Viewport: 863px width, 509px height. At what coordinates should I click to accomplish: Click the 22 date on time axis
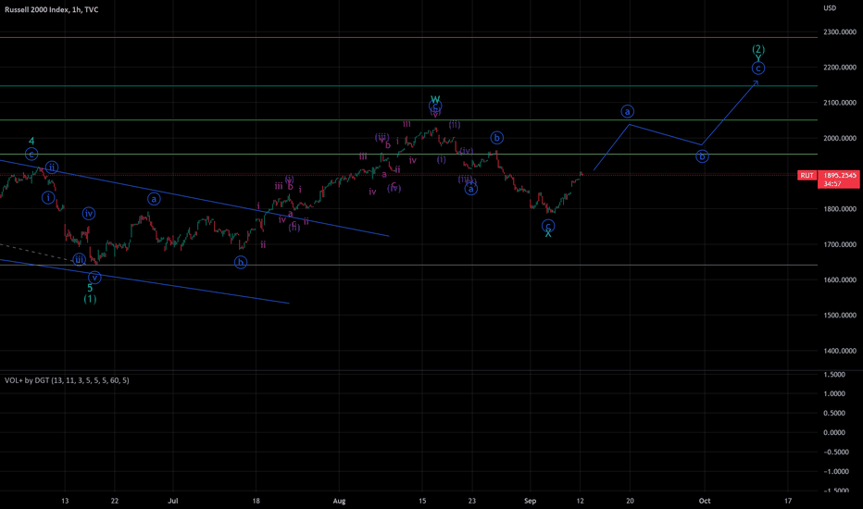point(114,501)
